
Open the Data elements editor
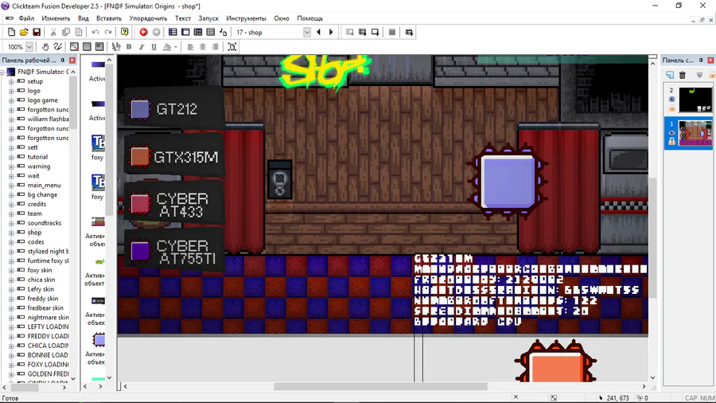click(223, 32)
